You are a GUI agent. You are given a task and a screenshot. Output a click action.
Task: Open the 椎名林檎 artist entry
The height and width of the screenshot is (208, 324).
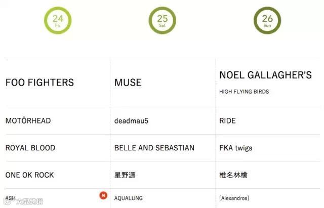[233, 175]
